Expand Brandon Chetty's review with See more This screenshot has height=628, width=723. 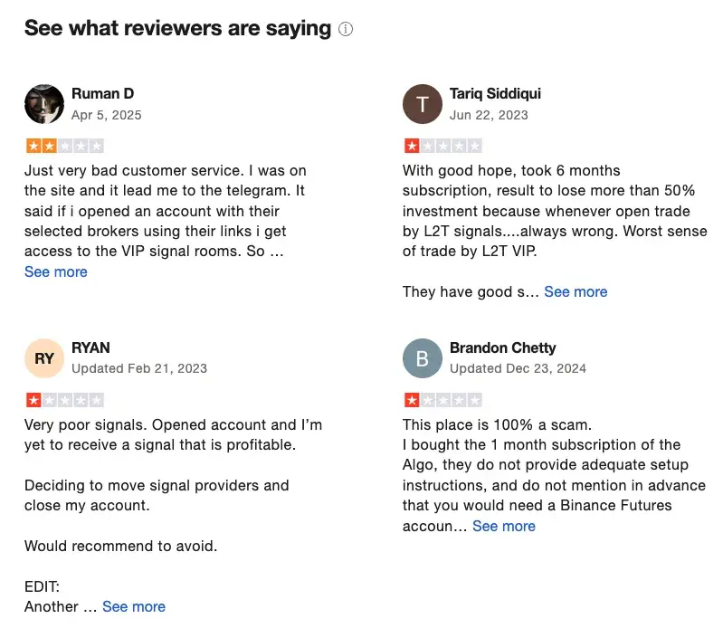(503, 526)
